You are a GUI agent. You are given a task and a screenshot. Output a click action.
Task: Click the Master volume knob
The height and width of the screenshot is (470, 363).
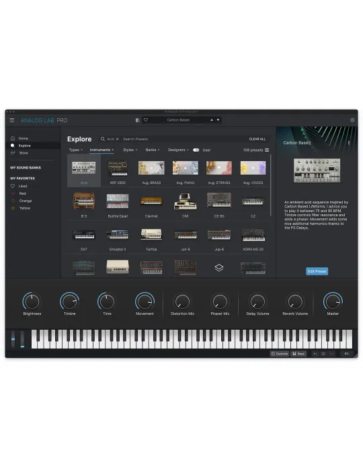pos(333,301)
